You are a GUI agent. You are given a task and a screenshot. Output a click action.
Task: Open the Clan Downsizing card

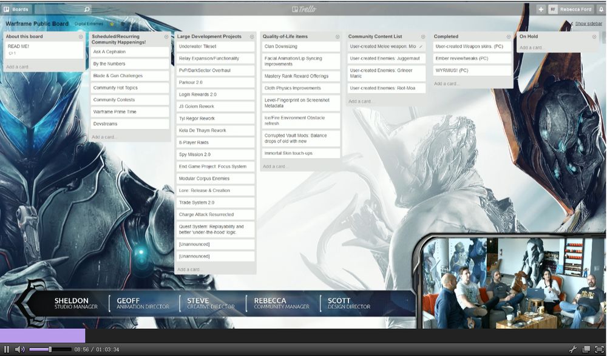(x=301, y=47)
